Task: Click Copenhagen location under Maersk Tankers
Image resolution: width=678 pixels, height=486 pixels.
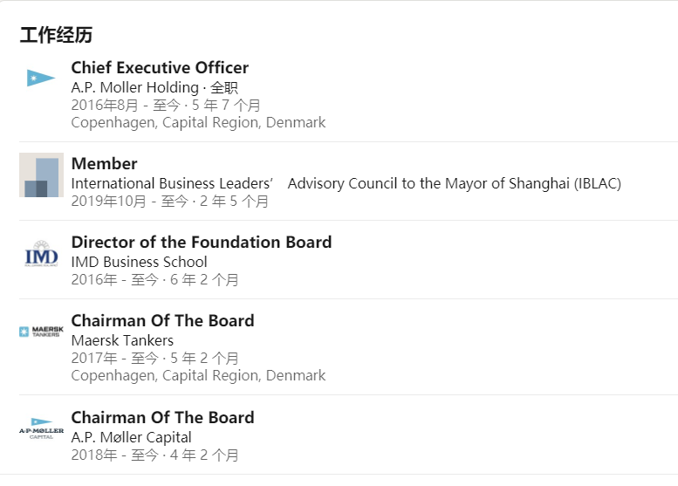Action: tap(198, 376)
